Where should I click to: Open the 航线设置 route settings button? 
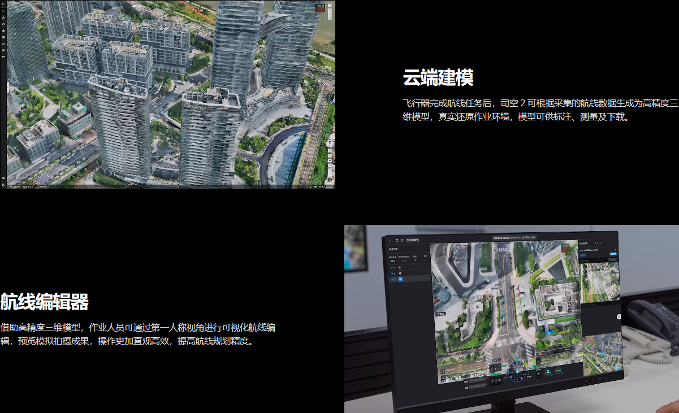tap(413, 240)
